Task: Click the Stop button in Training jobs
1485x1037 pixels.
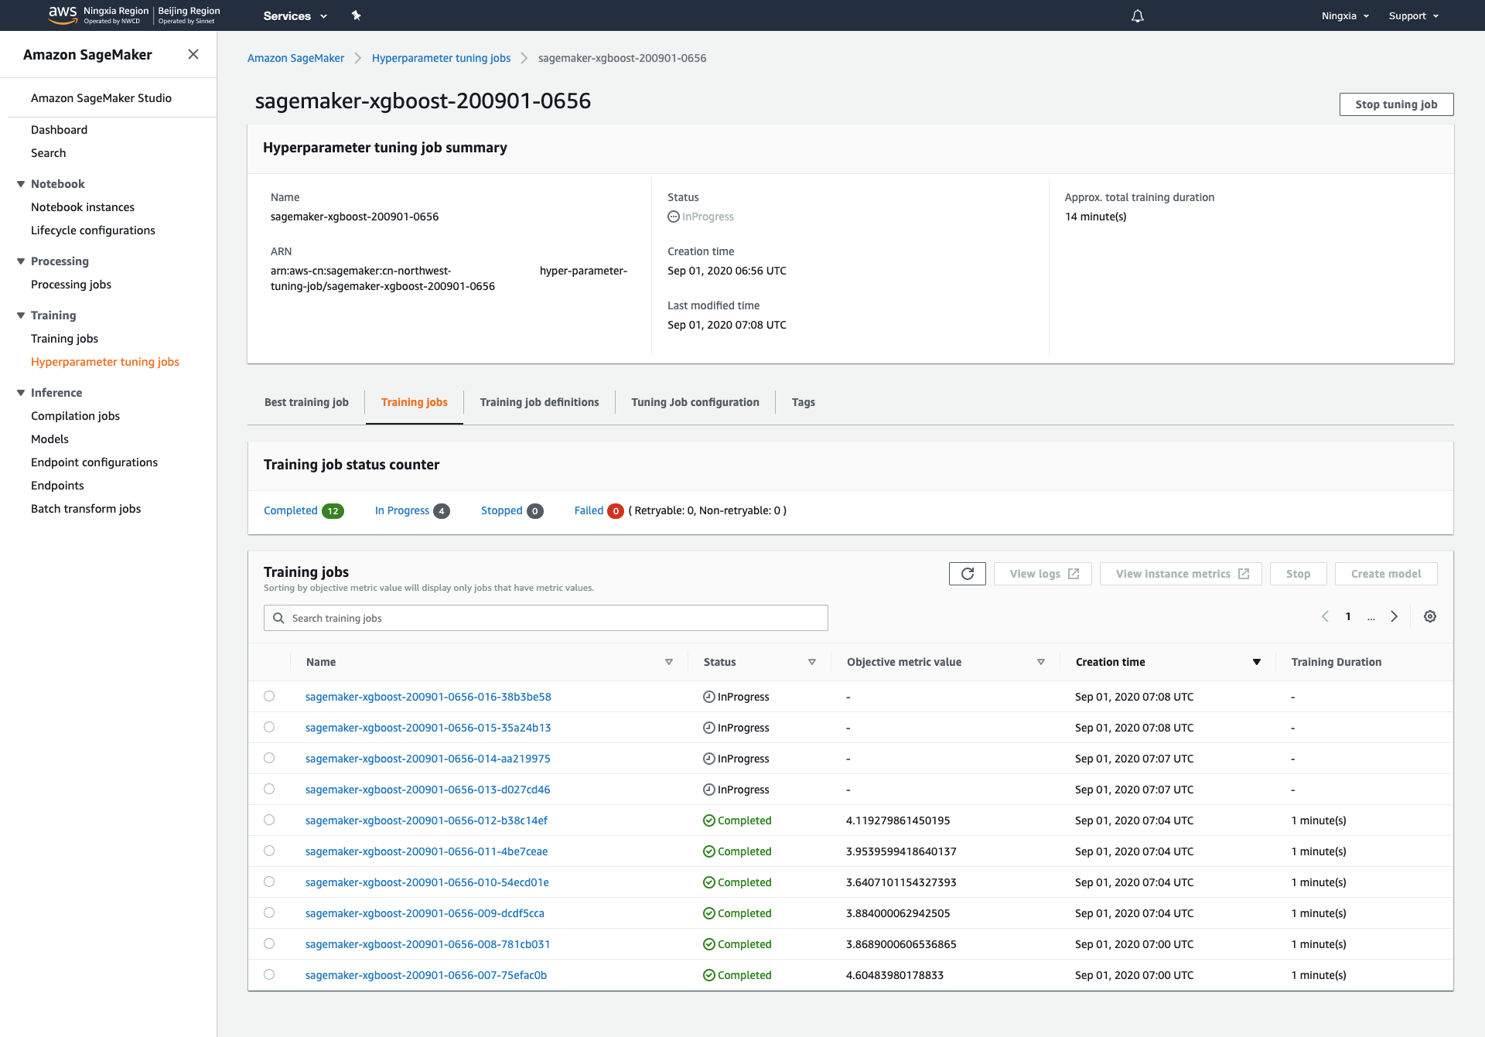Action: [x=1298, y=574]
